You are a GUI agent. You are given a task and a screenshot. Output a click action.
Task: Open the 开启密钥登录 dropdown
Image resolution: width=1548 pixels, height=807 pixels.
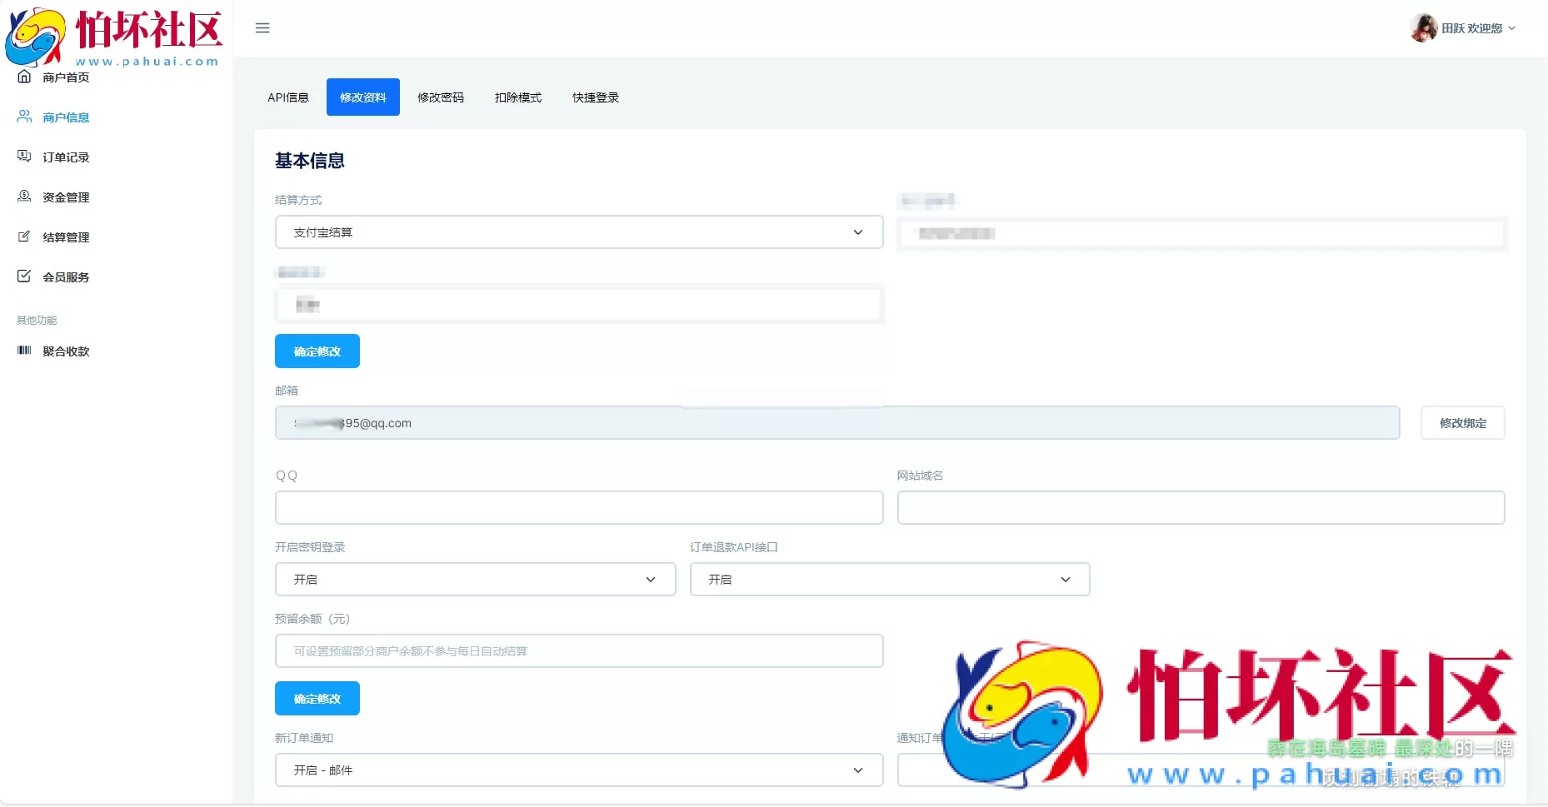(x=475, y=580)
